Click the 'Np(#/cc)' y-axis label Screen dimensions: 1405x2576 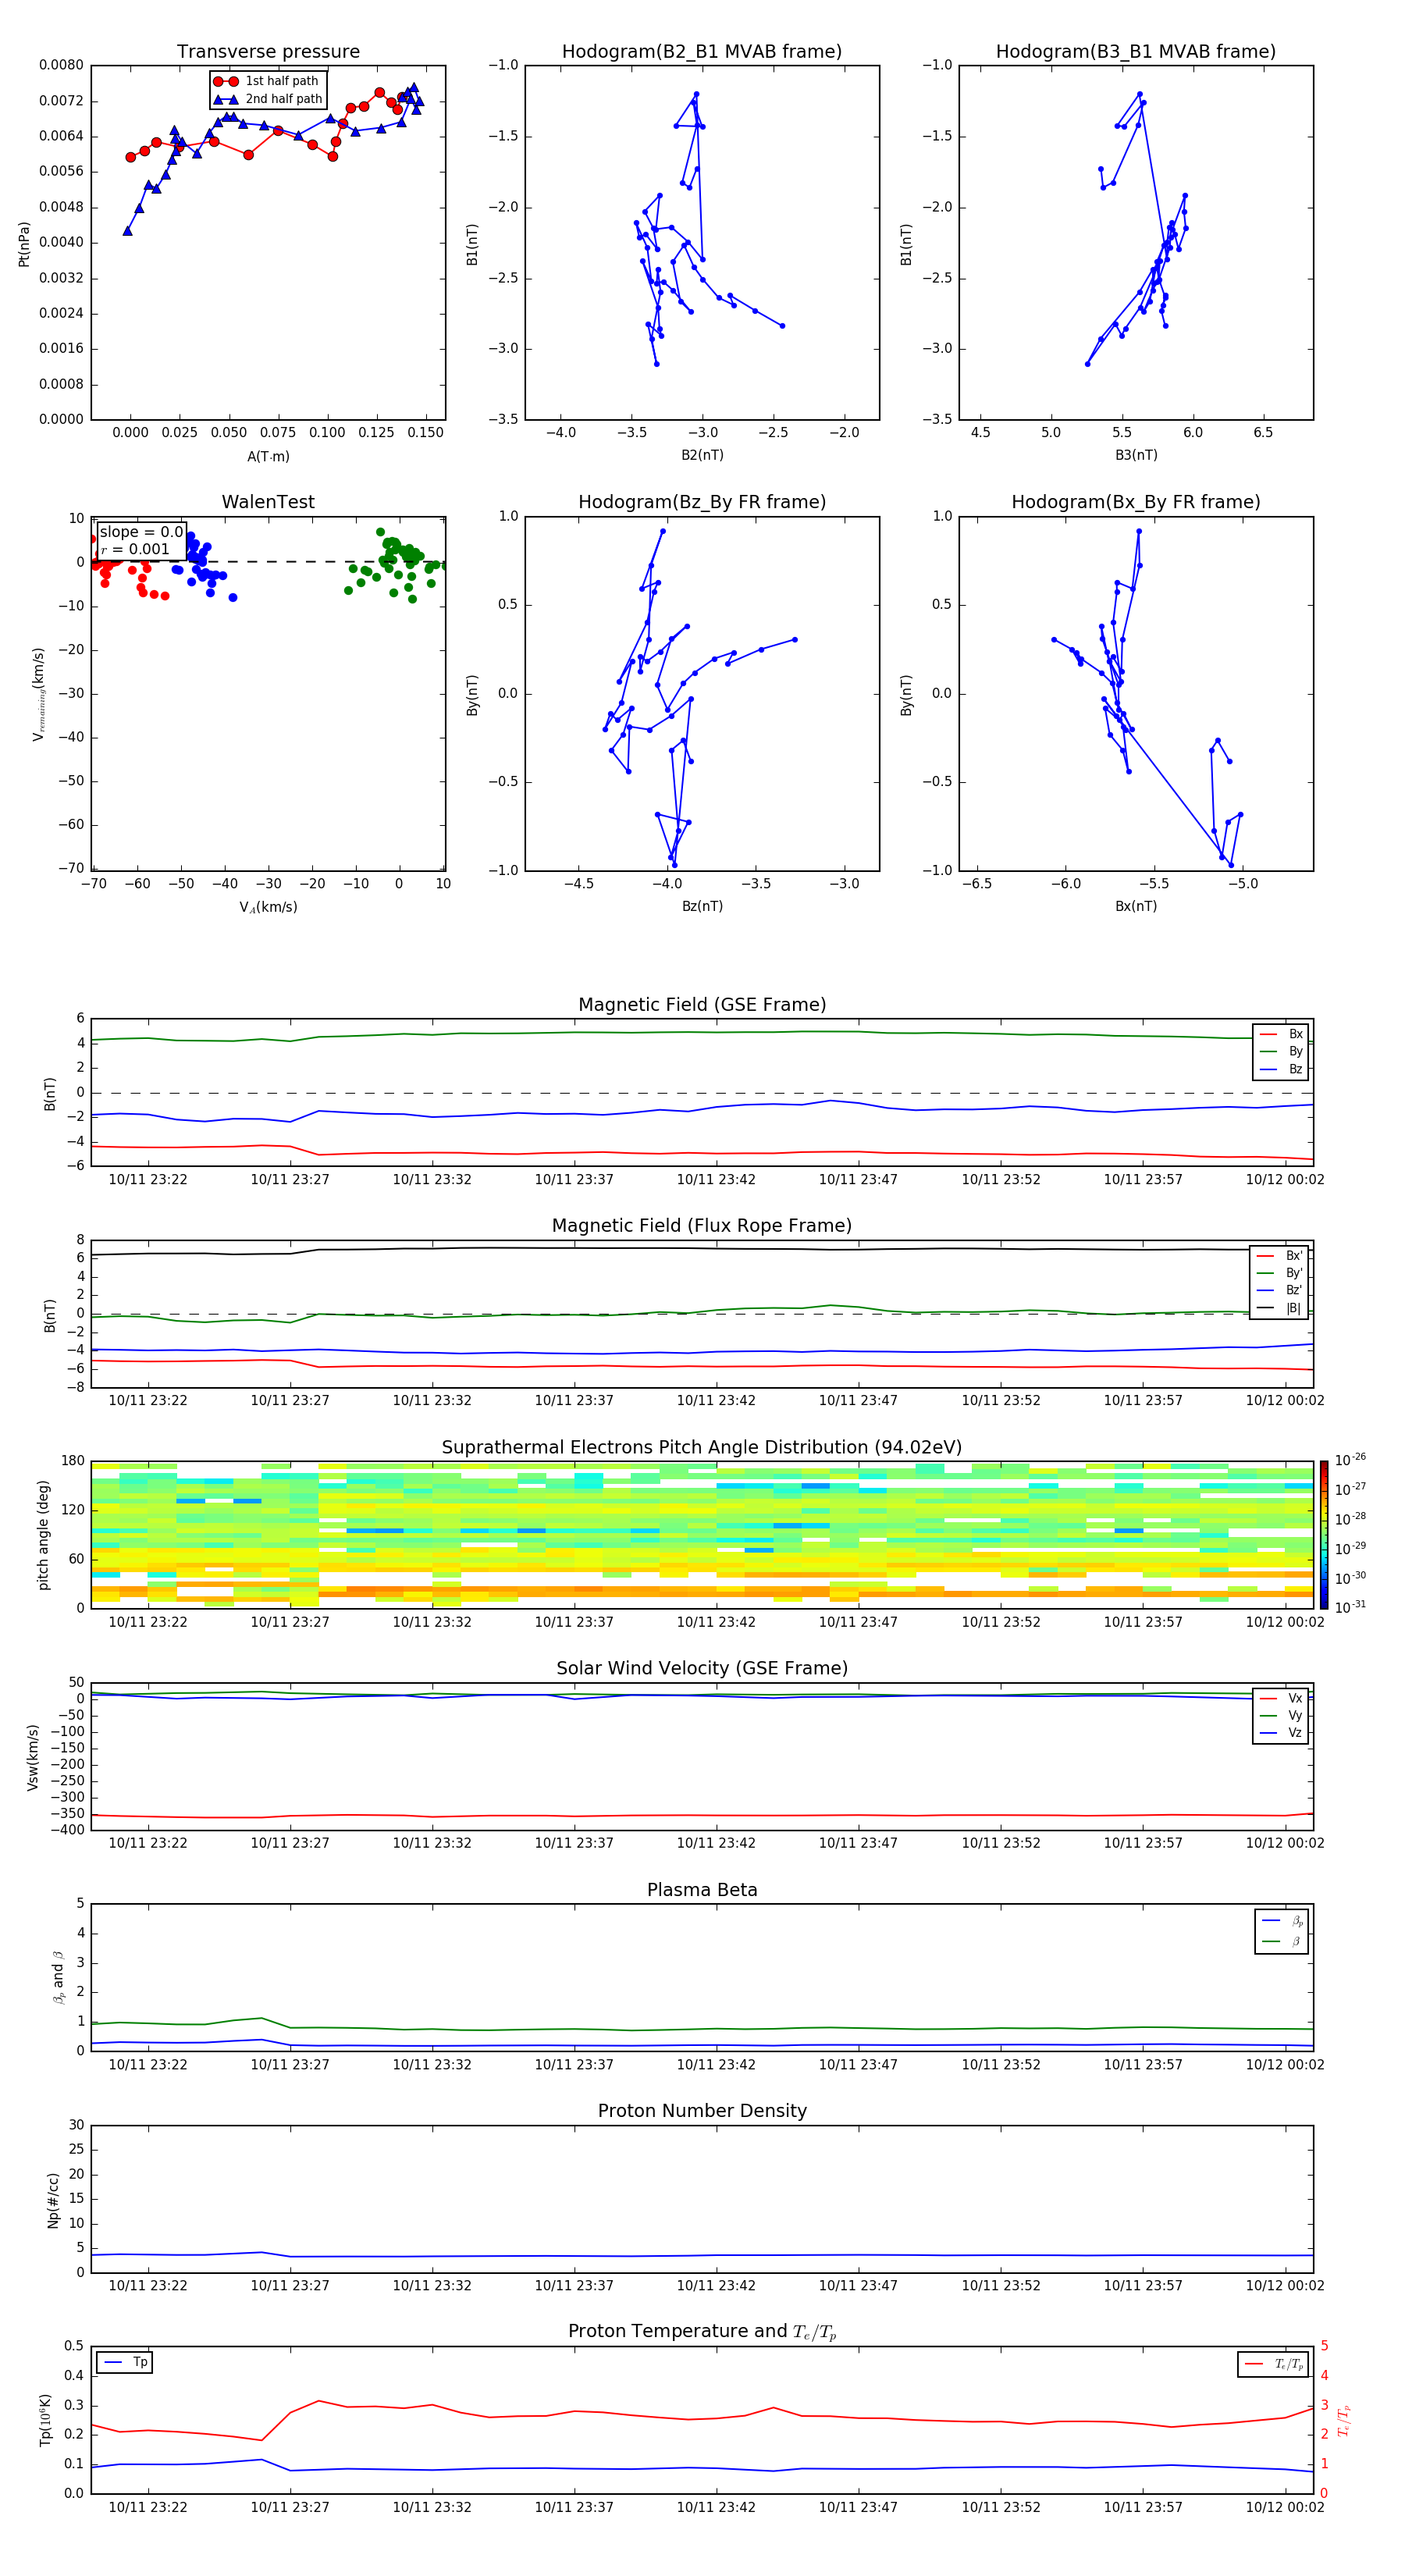click(x=53, y=2200)
